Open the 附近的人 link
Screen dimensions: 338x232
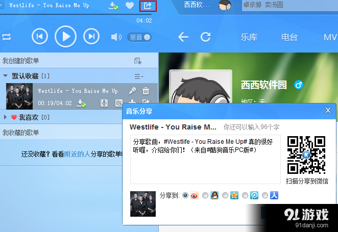77,154
